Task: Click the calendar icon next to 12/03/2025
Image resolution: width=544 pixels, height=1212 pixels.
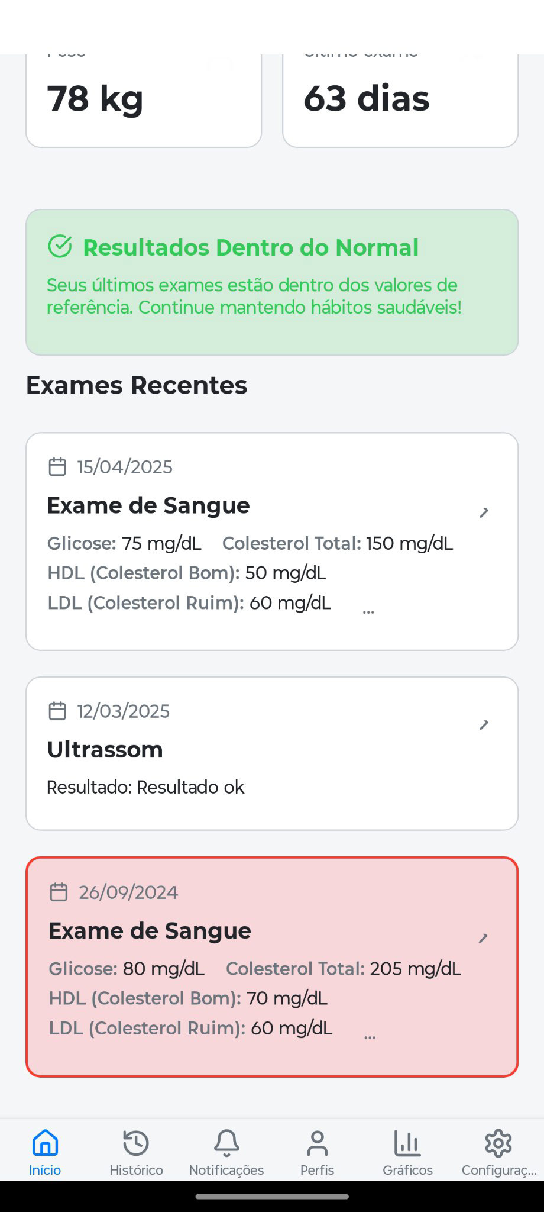Action: point(57,710)
